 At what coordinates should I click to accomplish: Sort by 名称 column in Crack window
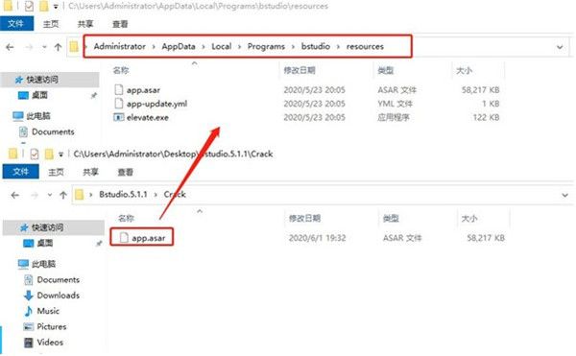pos(126,219)
